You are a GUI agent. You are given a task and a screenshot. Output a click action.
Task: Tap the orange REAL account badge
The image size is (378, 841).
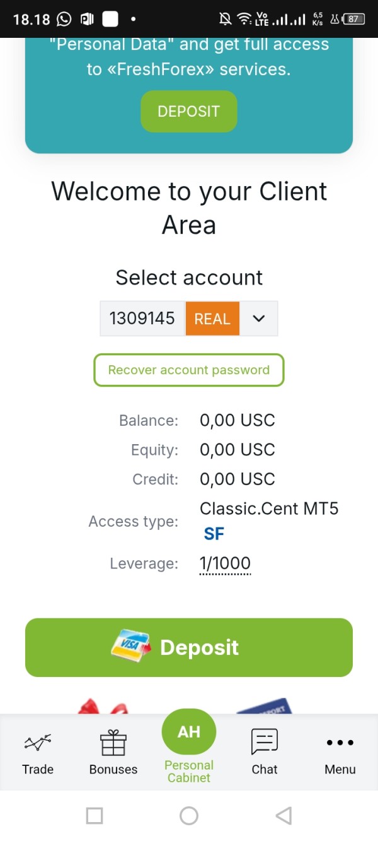(x=212, y=319)
